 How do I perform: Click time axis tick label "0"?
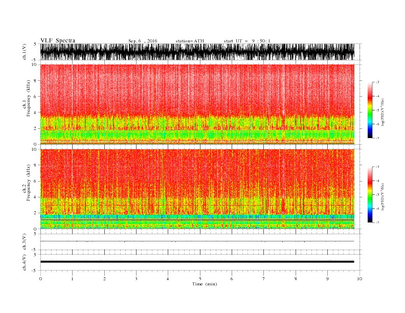40,279
